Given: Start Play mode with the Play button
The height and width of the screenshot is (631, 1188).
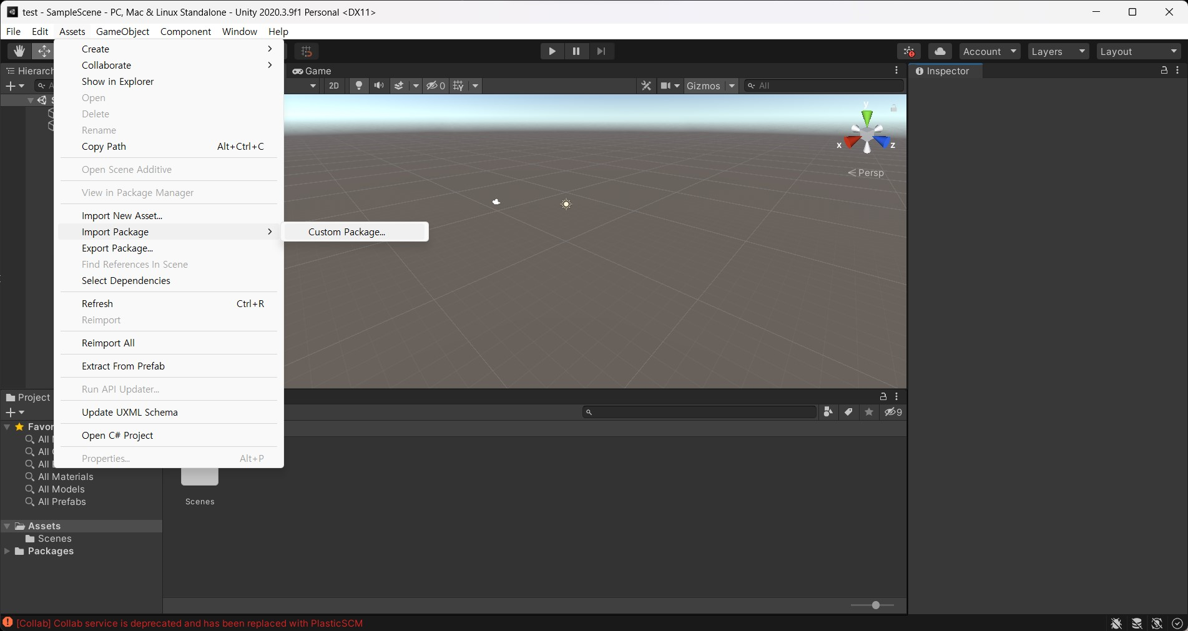Looking at the screenshot, I should 552,51.
